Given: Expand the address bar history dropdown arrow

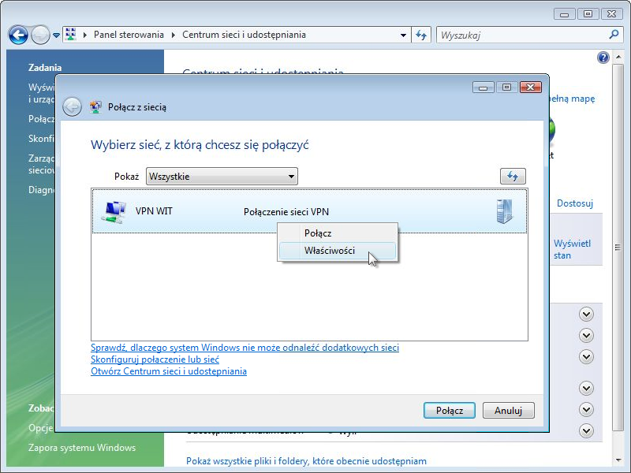Looking at the screenshot, I should pyautogui.click(x=403, y=35).
